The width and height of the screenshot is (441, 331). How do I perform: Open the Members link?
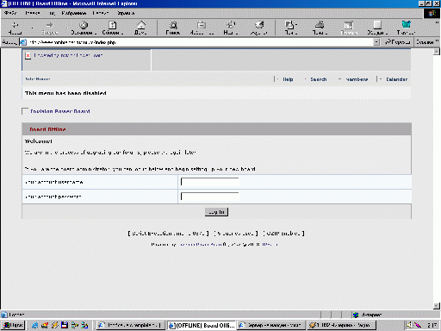pyautogui.click(x=357, y=79)
